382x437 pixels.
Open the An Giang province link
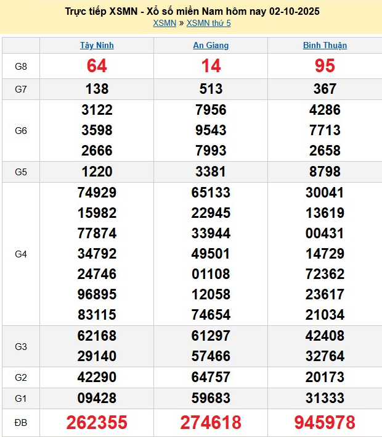211,46
